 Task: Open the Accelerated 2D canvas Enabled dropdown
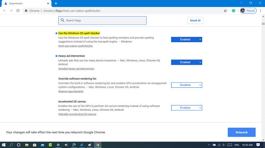(x=186, y=108)
